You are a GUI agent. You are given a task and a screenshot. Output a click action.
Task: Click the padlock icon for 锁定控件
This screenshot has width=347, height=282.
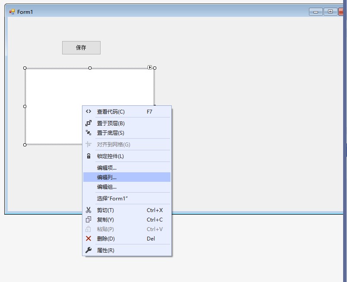point(88,156)
